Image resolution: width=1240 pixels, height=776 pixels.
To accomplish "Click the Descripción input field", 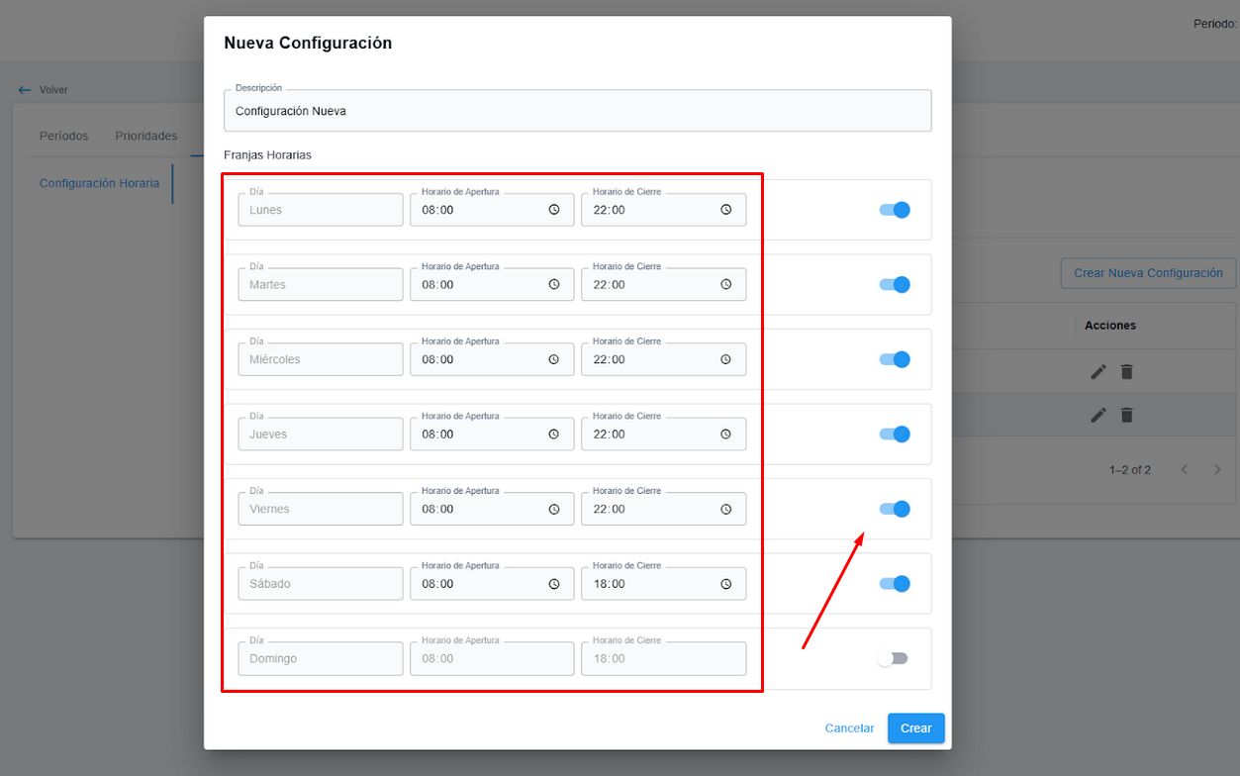I will (578, 111).
